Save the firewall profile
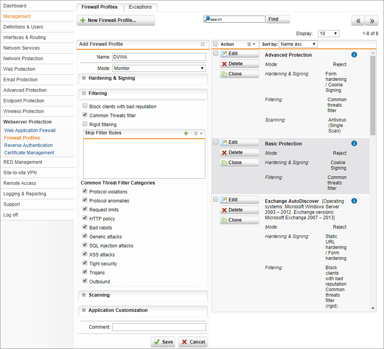Screen dimensions: 384x349 pos(163,342)
